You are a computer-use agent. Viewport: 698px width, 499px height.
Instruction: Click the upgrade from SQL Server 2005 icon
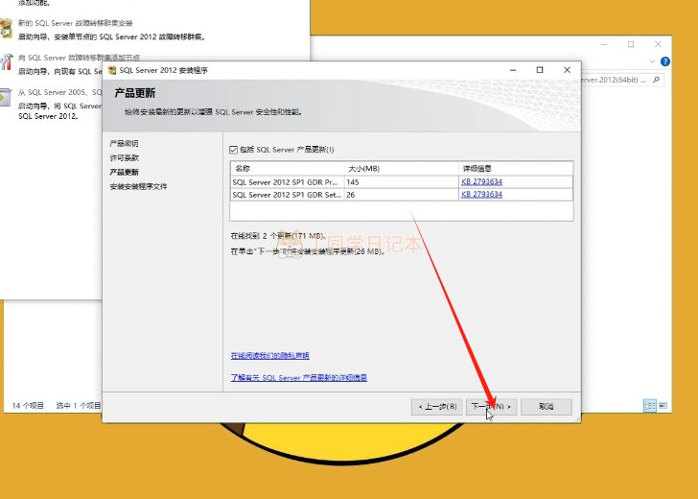(x=6, y=97)
